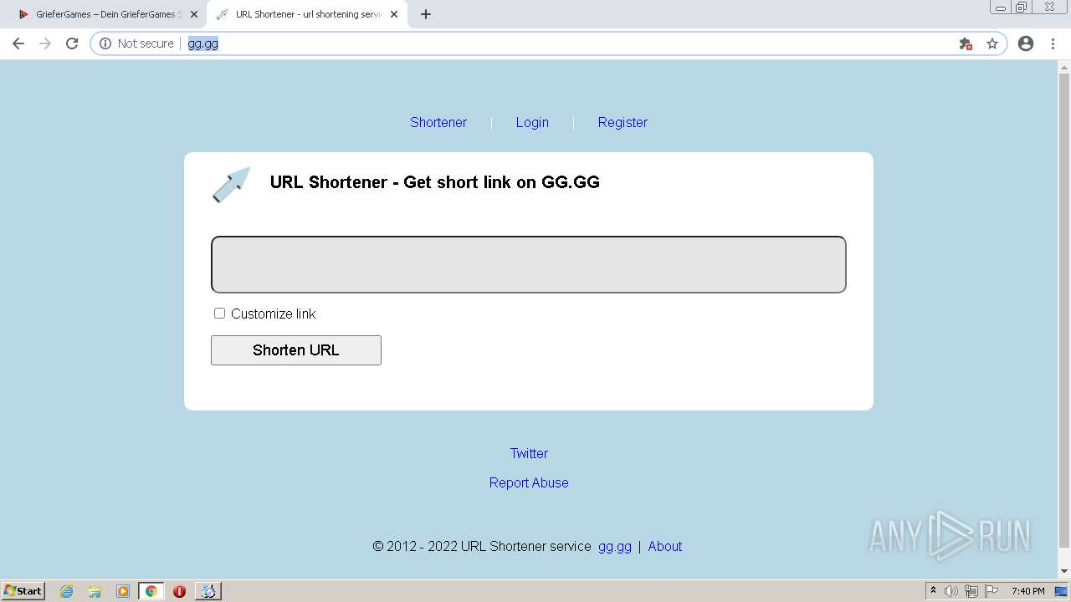Screen dimensions: 1071x602
Task: Go back to the previous page
Action: (x=18, y=43)
